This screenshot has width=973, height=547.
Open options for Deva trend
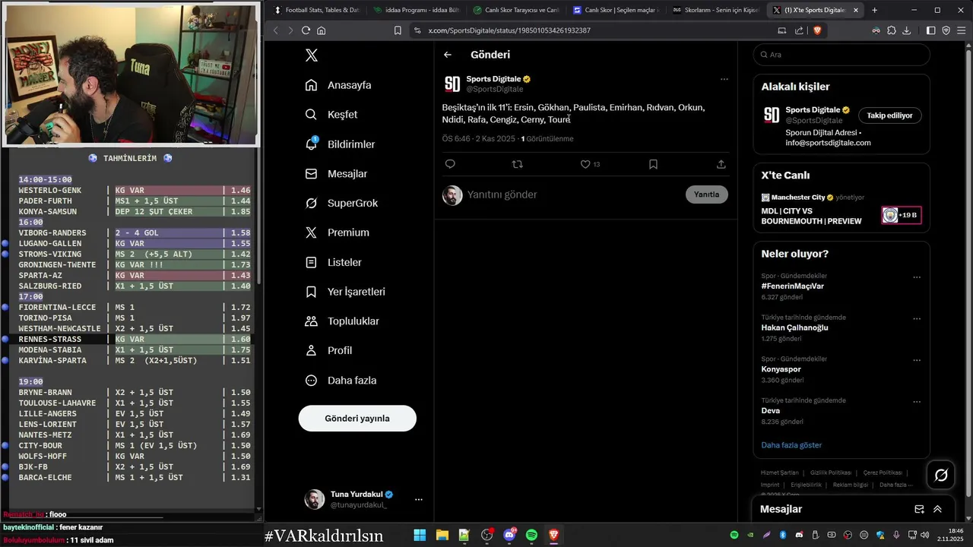(x=917, y=402)
